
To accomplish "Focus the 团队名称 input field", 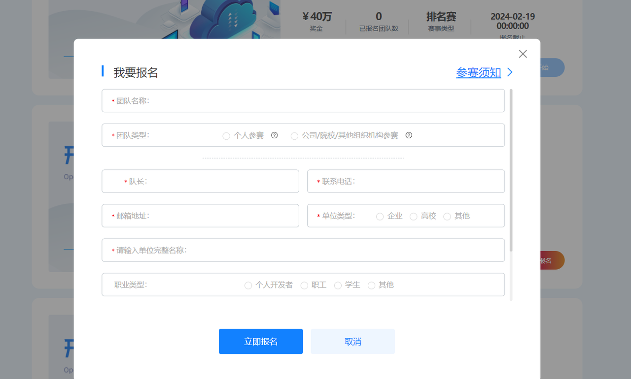I will tap(303, 101).
